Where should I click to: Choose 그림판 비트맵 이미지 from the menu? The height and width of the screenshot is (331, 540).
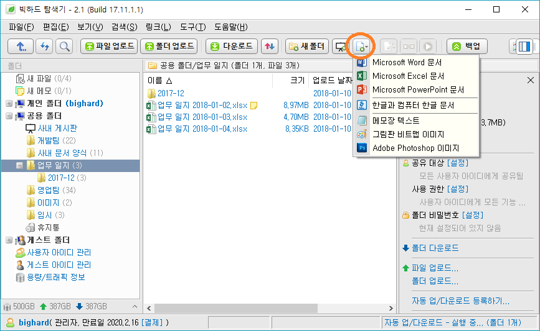pyautogui.click(x=416, y=134)
